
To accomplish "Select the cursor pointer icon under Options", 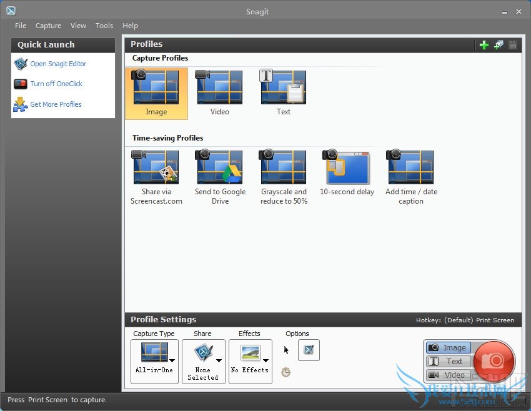I will [286, 350].
